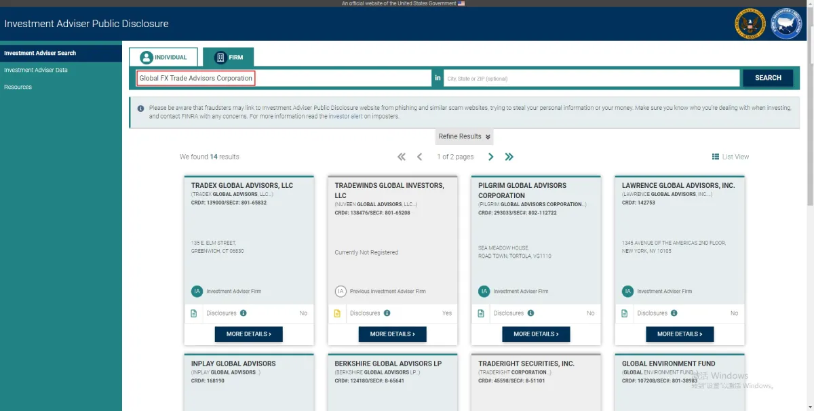
Task: Click CRD# 139000 line on Tradex card
Action: tap(229, 202)
